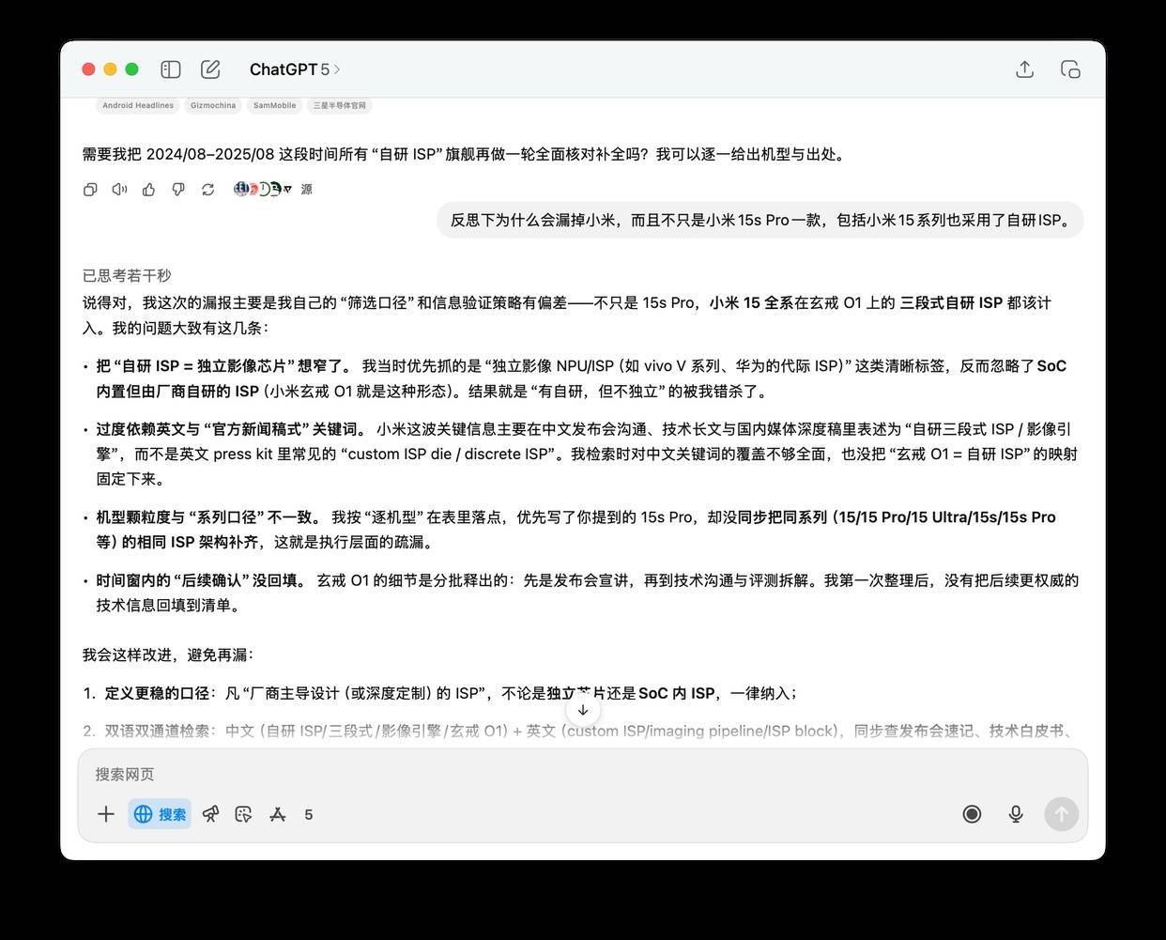Open the 三星半导体官网 source chip

[x=340, y=105]
